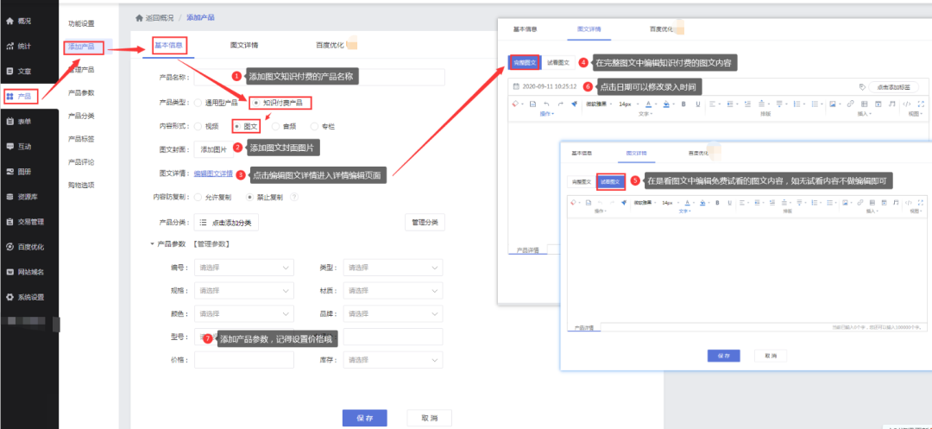932x429 pixels.
Task: Click help question mark beside 禁止复制
Action: tap(294, 197)
